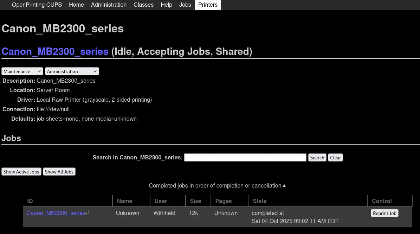Clear the job search query

click(335, 158)
